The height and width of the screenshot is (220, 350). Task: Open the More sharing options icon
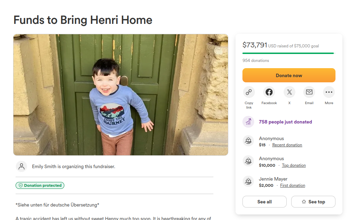tap(329, 92)
